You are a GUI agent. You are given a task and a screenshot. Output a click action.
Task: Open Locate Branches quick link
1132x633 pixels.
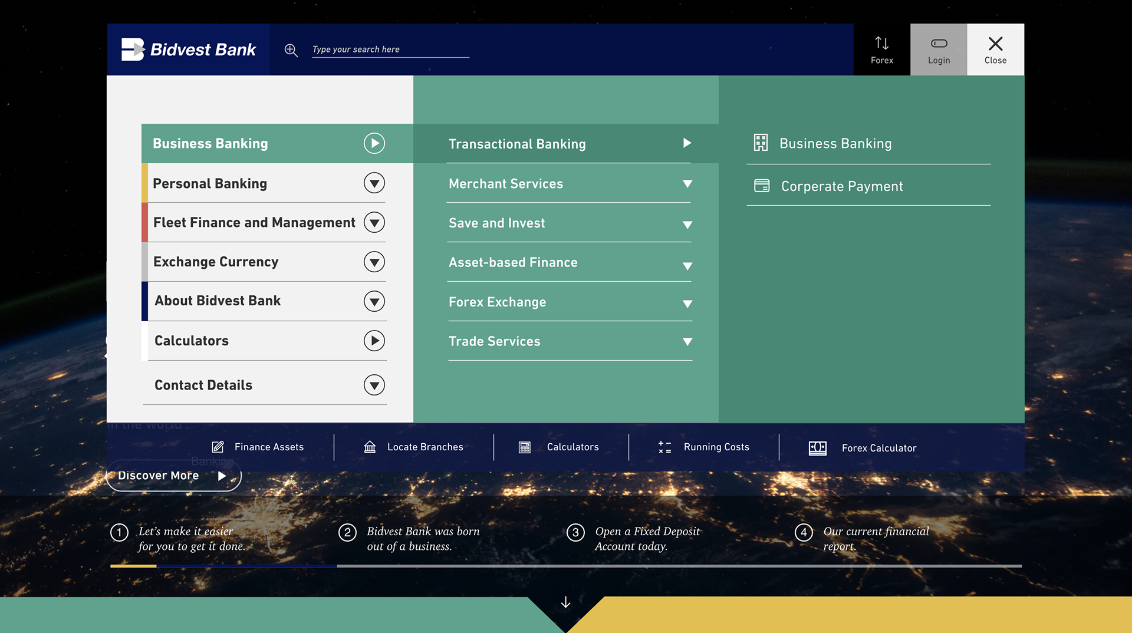(425, 447)
